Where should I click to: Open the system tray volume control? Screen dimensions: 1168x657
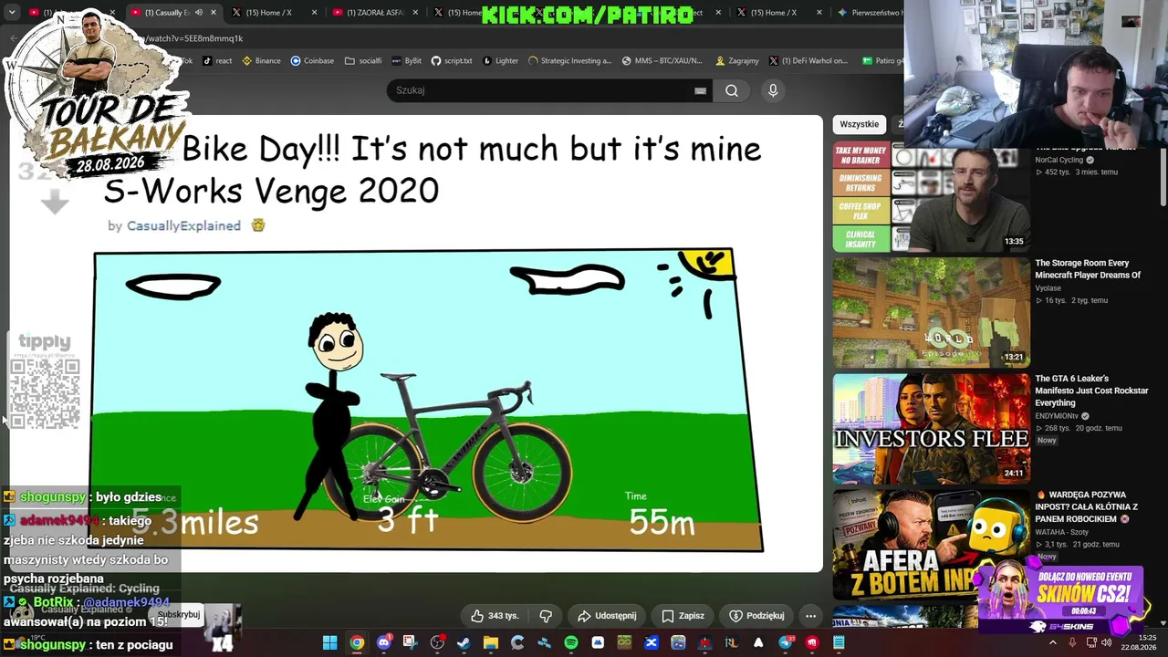click(1107, 642)
